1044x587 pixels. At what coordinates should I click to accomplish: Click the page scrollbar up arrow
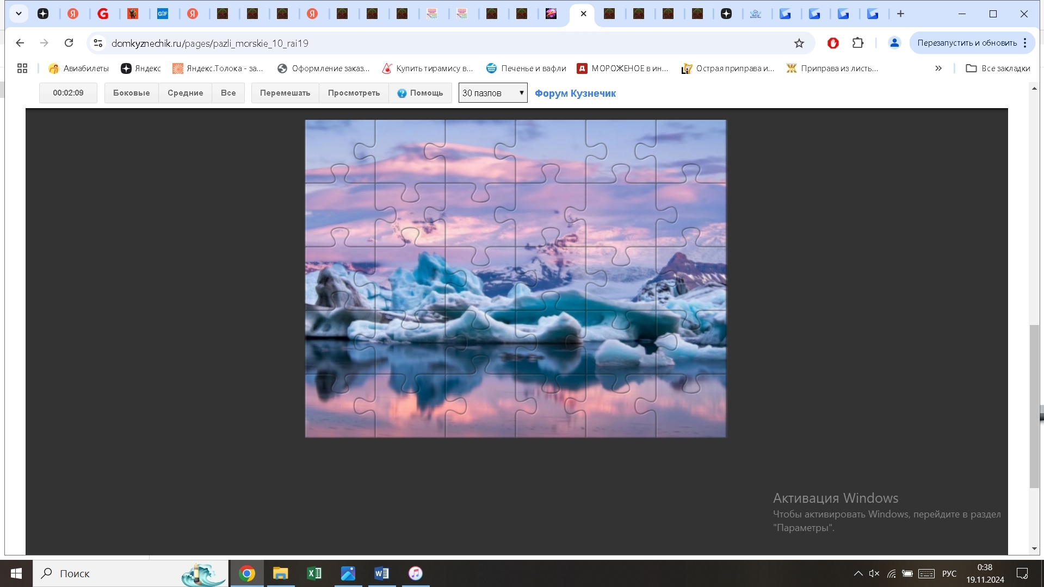pos(1034,88)
